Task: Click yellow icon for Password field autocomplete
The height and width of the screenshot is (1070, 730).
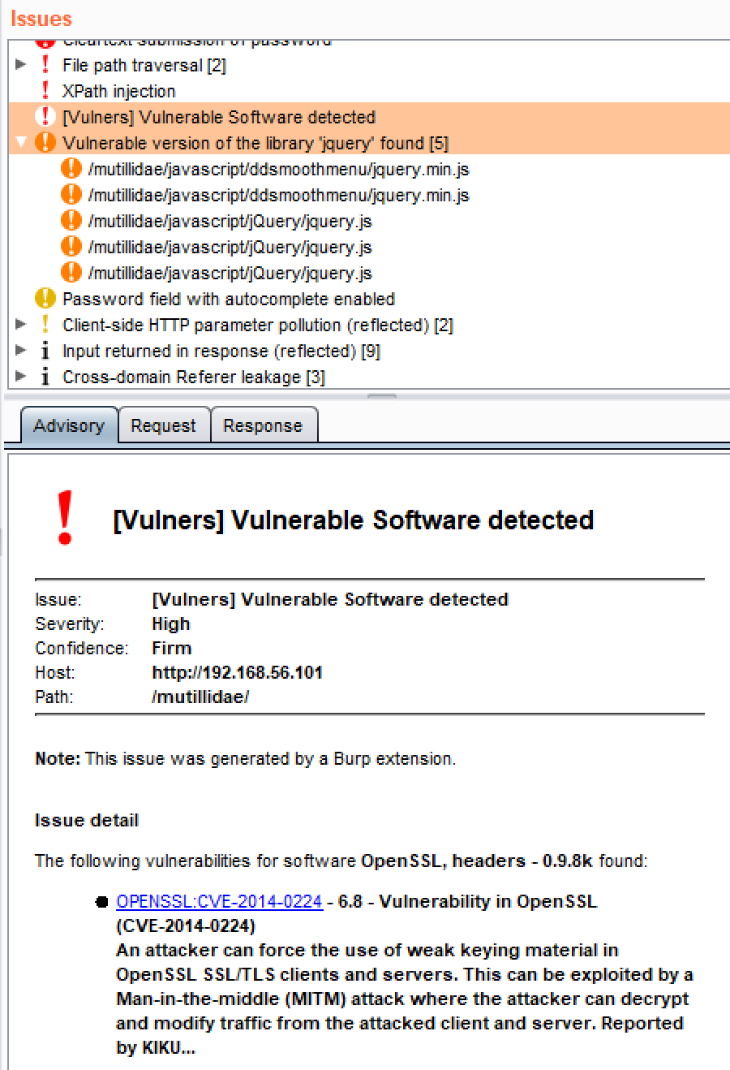Action: (x=45, y=299)
